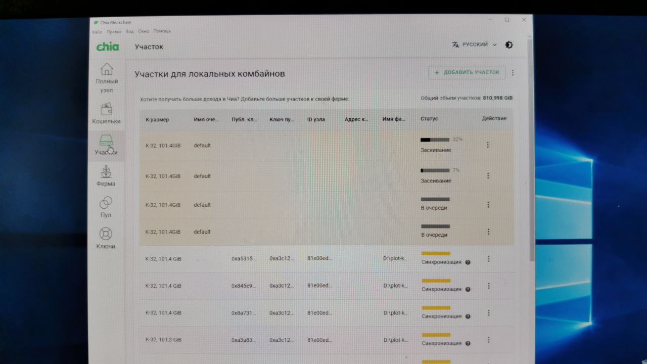Click the Имя фа... column header
This screenshot has width=647, height=364.
394,119
